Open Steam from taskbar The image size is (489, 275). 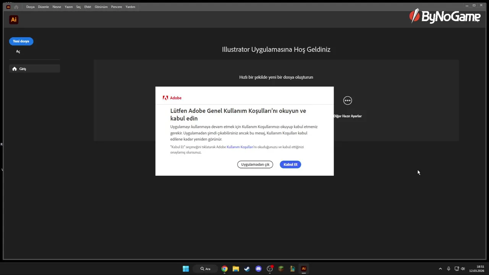coord(247,269)
